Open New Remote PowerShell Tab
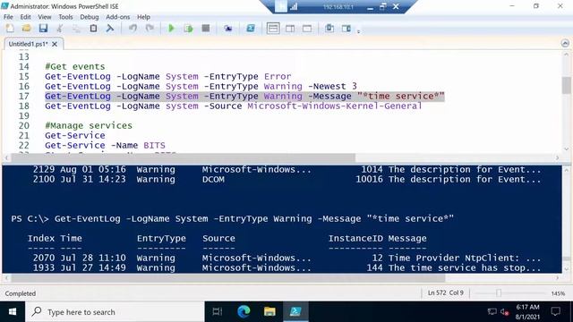Screen dimensions: 573x322 pos(228,29)
